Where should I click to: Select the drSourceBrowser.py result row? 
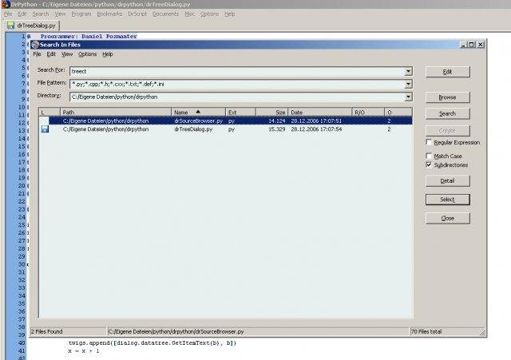click(225, 121)
